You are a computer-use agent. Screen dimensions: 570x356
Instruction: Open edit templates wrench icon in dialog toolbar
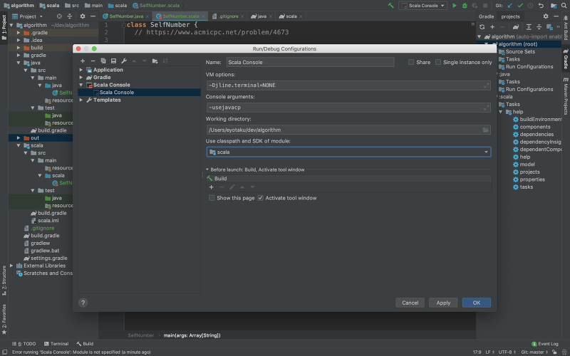point(124,61)
